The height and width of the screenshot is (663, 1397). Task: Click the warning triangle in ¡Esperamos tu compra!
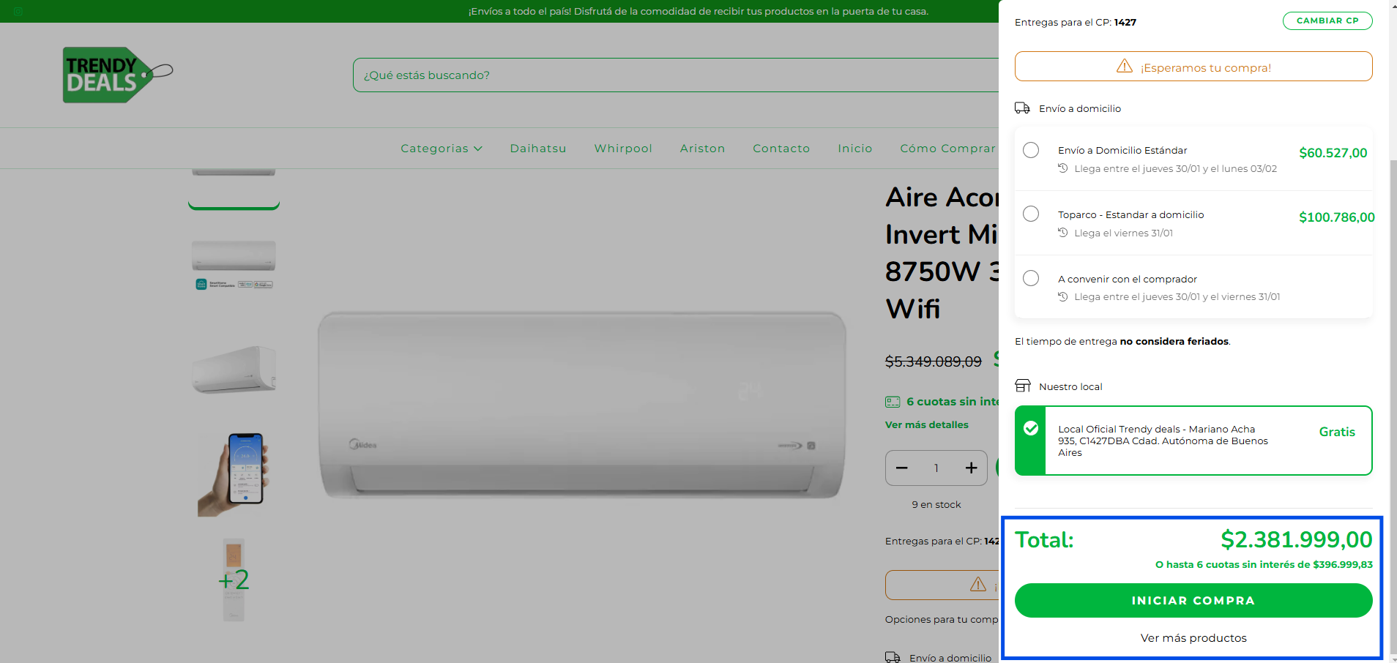pyautogui.click(x=1125, y=67)
